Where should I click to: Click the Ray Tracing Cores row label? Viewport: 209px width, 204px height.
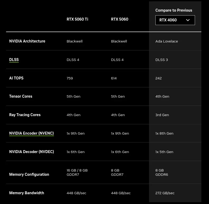pyautogui.click(x=25, y=115)
